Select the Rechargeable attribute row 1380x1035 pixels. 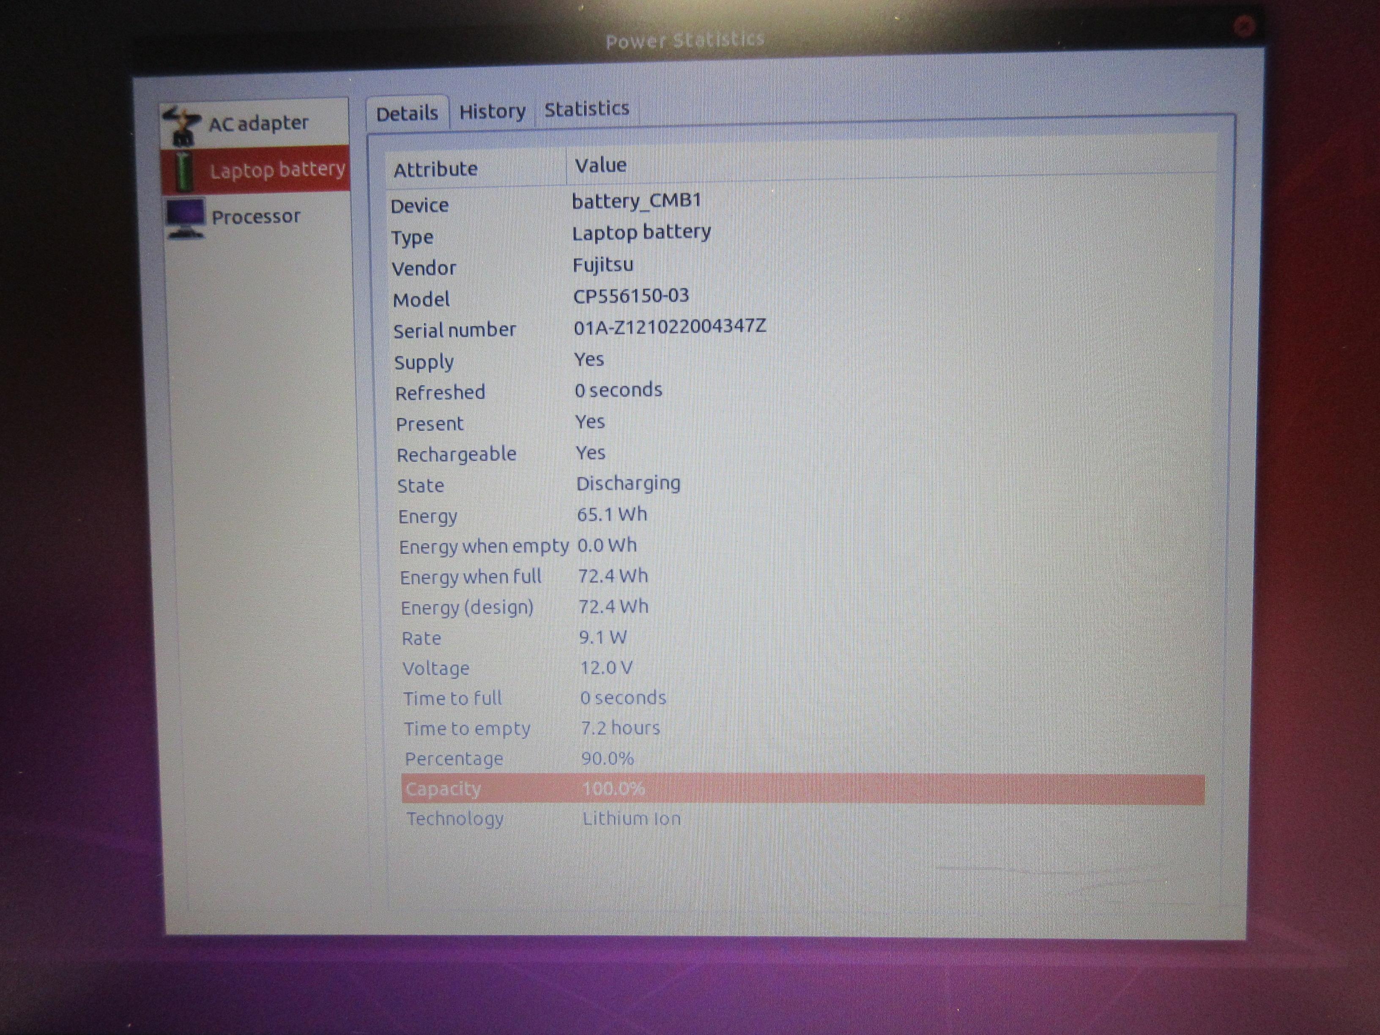coord(802,454)
